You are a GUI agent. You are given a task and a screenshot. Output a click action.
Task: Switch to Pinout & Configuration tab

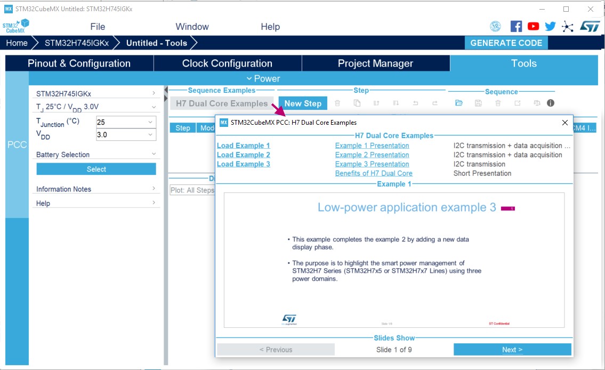pos(79,63)
